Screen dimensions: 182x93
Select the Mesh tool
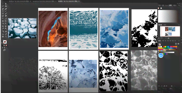[x=3, y=26]
